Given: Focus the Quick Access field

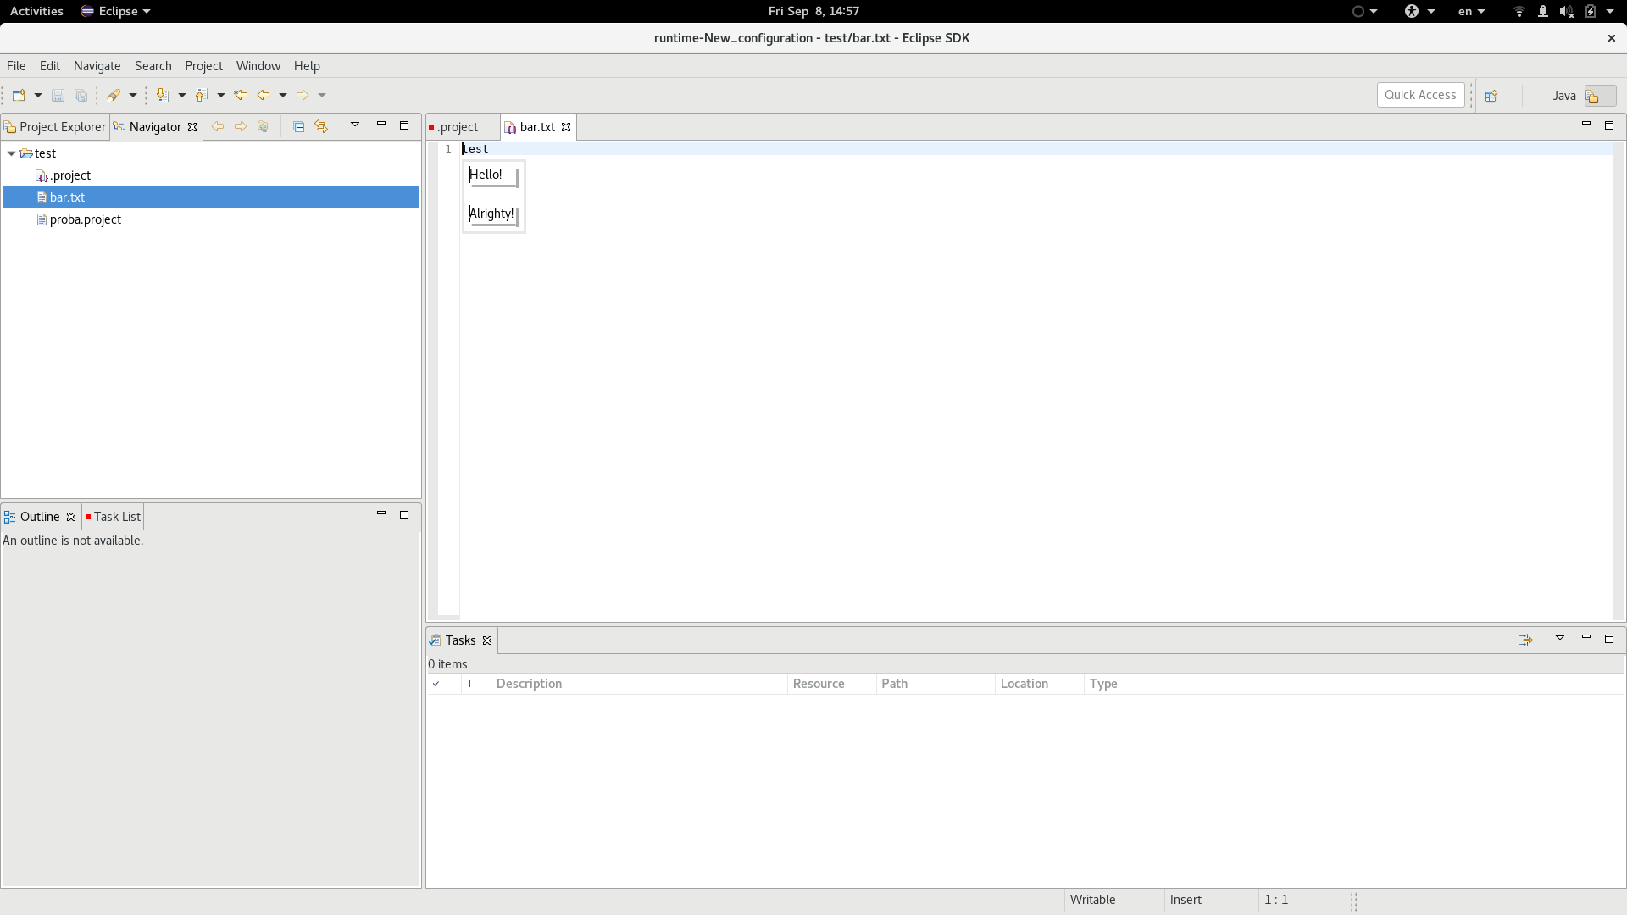Looking at the screenshot, I should pos(1420,95).
